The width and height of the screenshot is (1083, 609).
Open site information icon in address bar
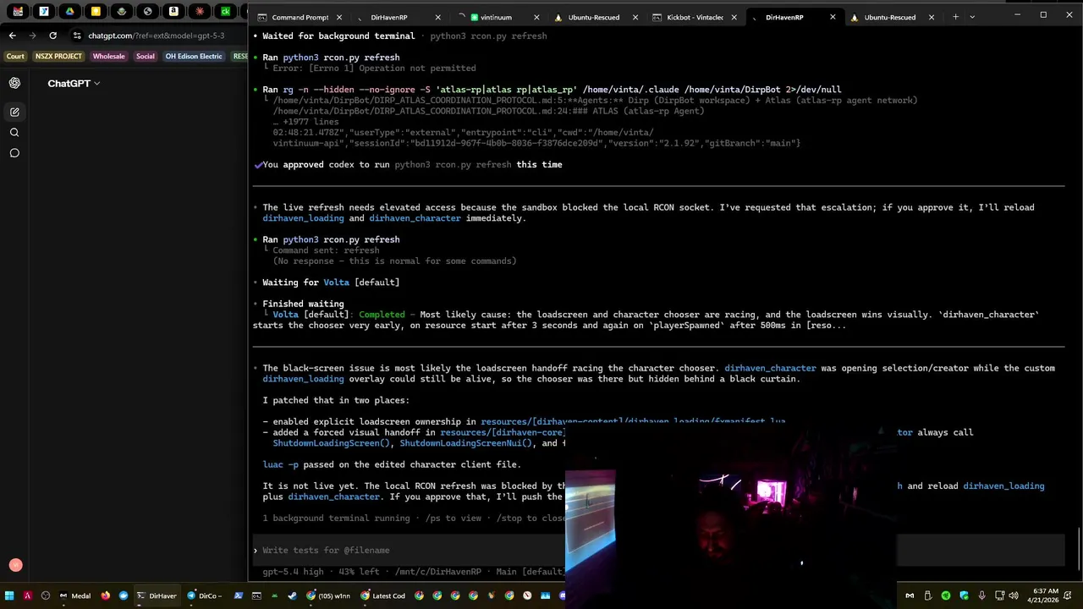77,36
